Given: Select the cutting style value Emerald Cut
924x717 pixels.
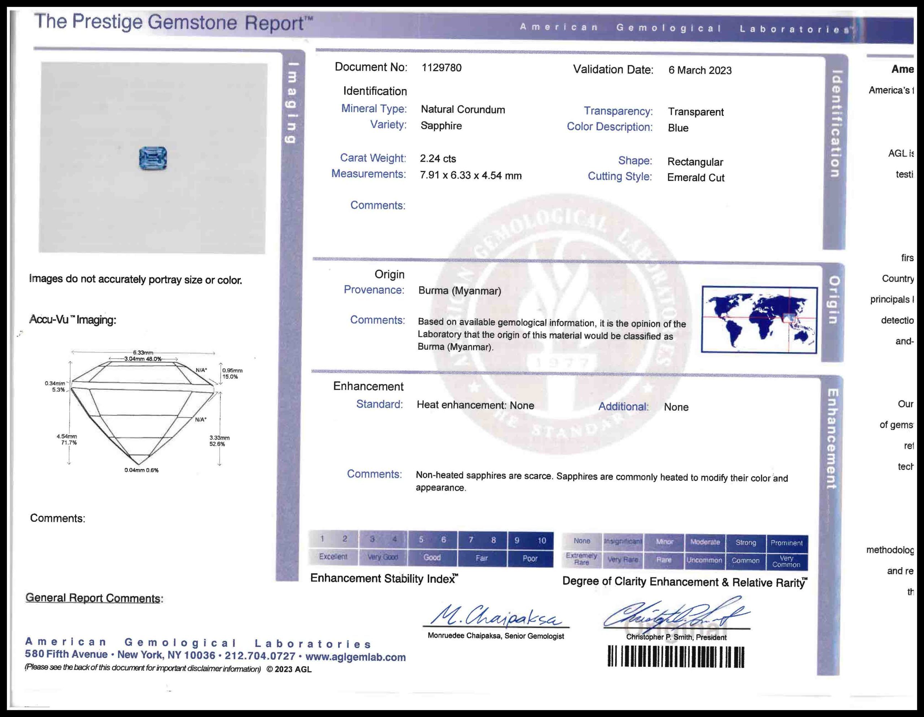Looking at the screenshot, I should tap(696, 178).
